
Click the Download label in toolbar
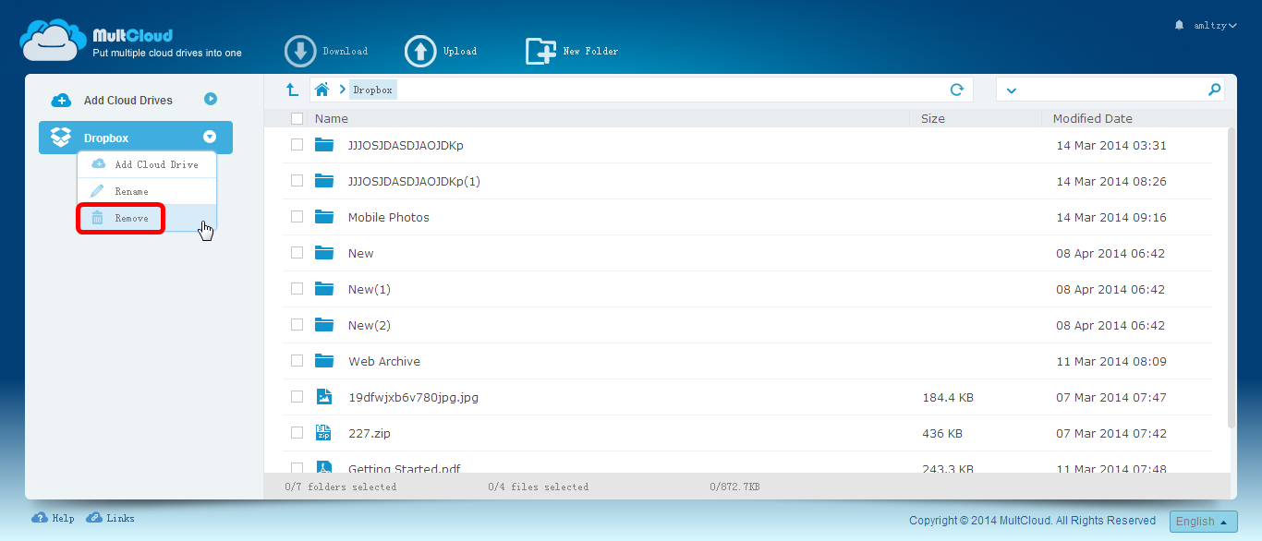click(x=346, y=52)
